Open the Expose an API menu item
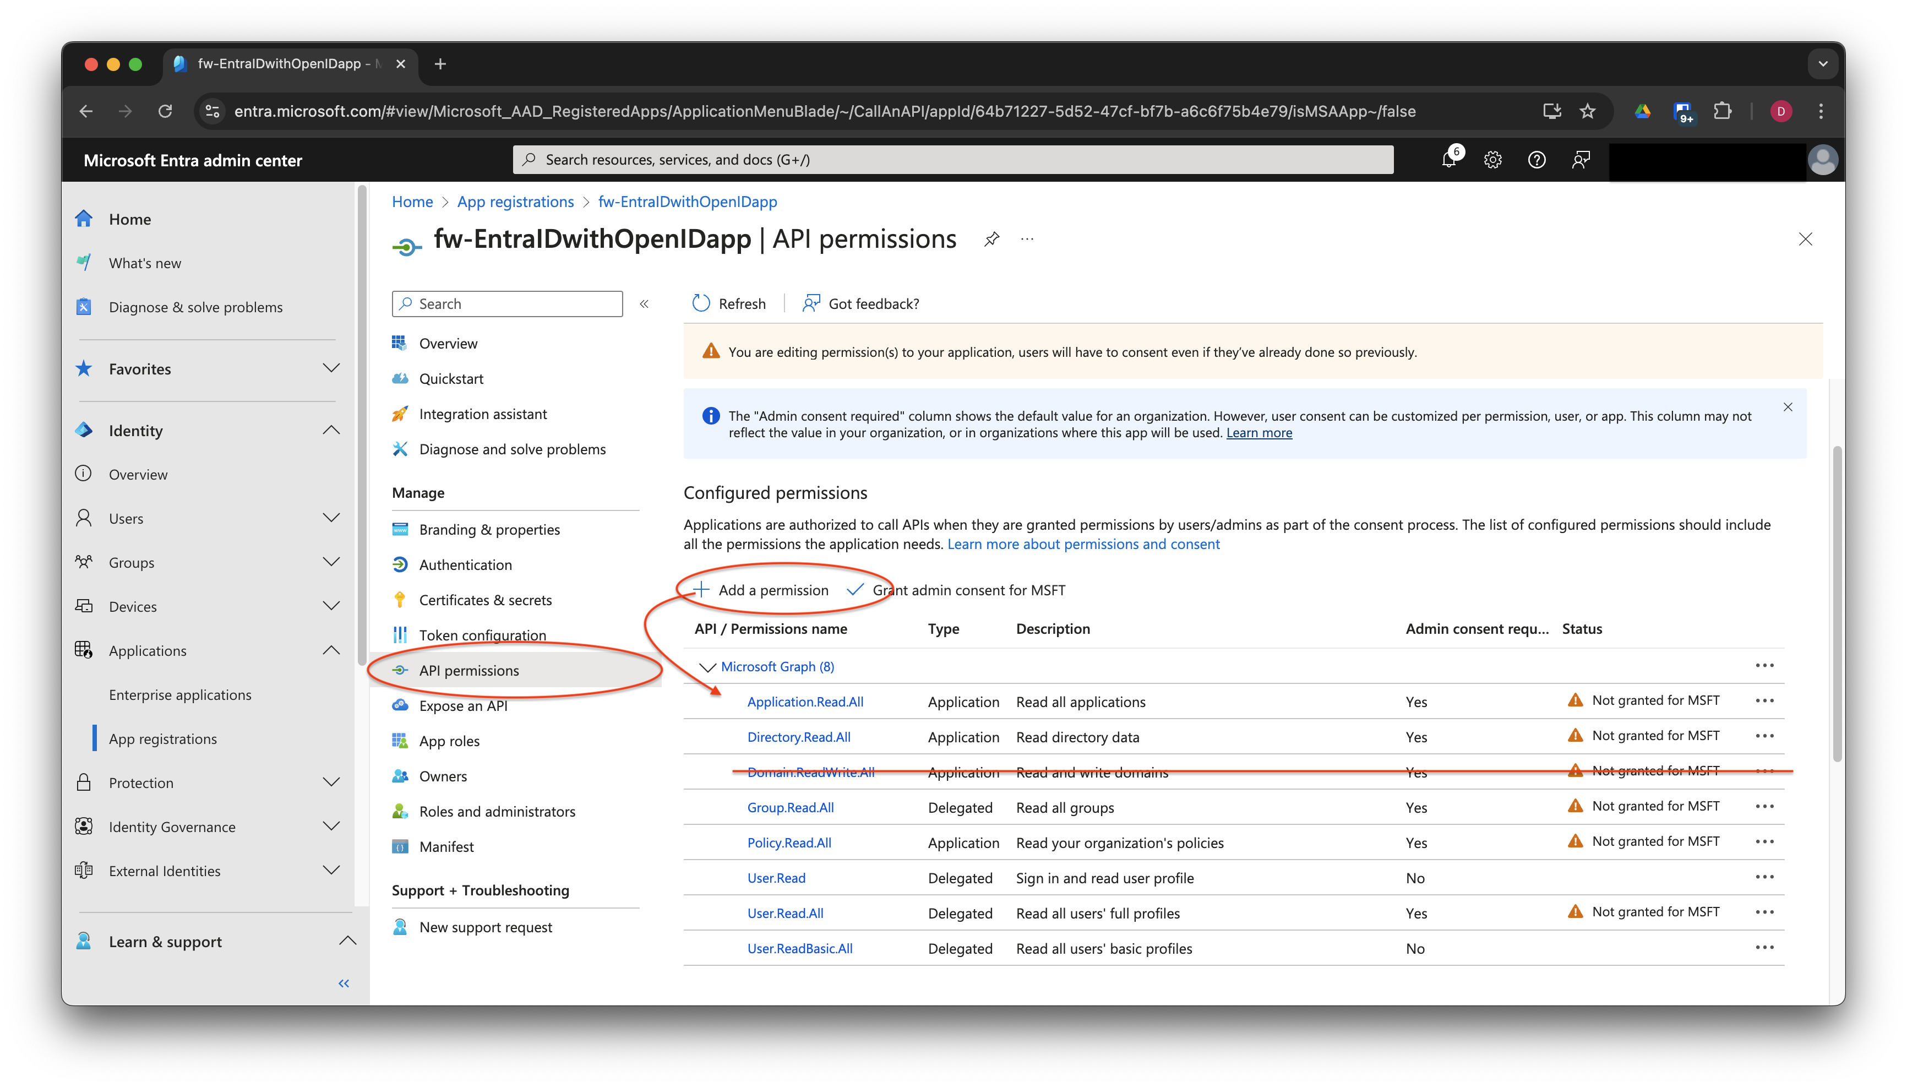 (x=463, y=705)
